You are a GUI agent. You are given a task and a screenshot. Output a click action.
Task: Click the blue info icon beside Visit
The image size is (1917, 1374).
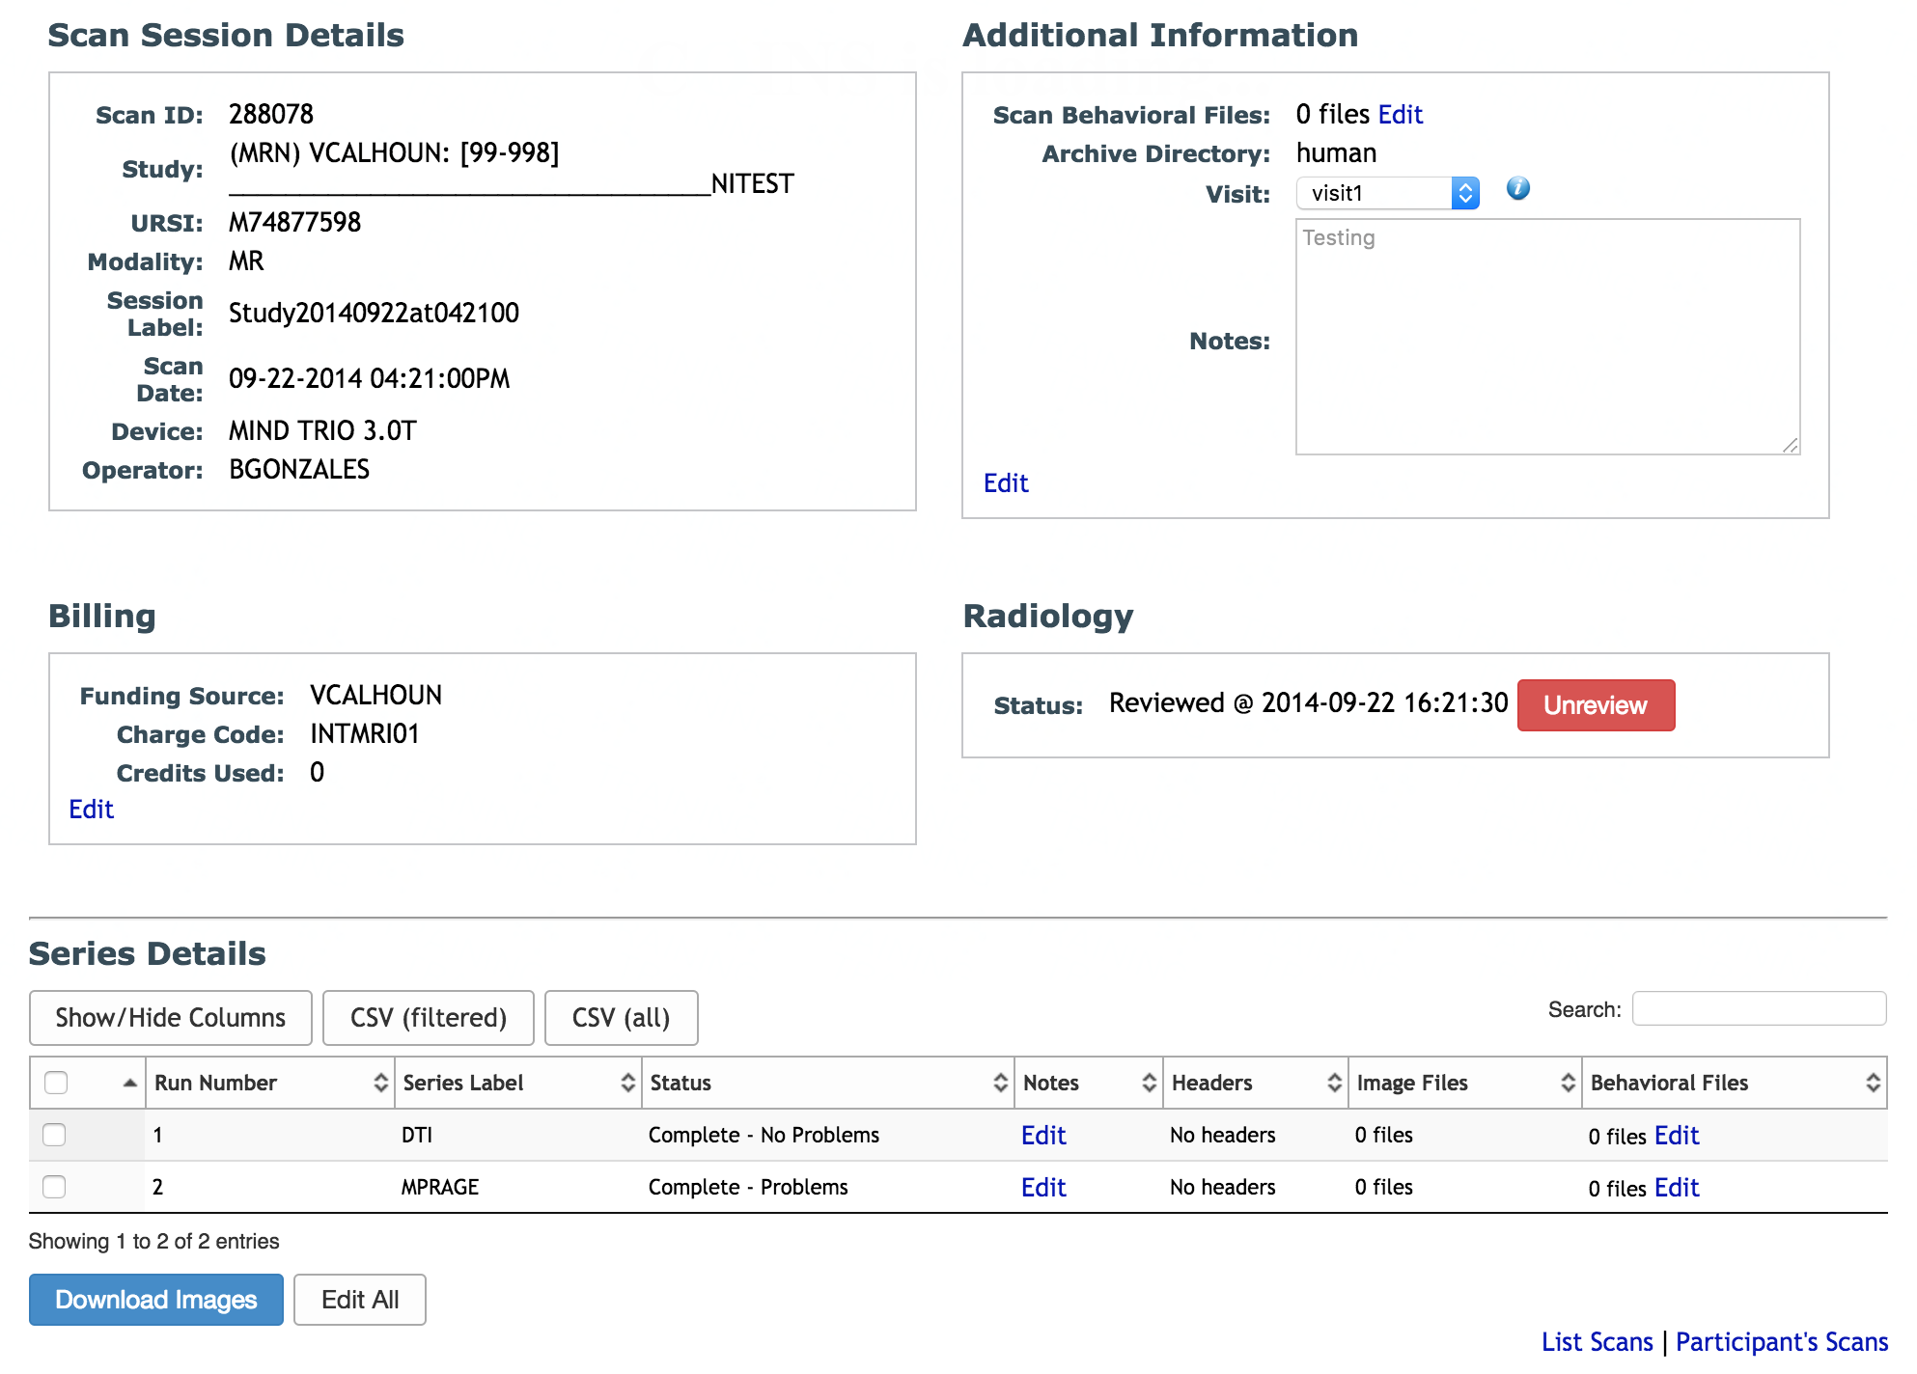click(x=1517, y=189)
